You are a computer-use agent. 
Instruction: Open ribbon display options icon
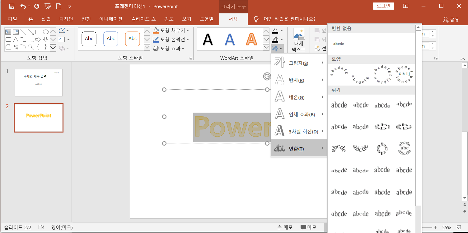[405, 6]
